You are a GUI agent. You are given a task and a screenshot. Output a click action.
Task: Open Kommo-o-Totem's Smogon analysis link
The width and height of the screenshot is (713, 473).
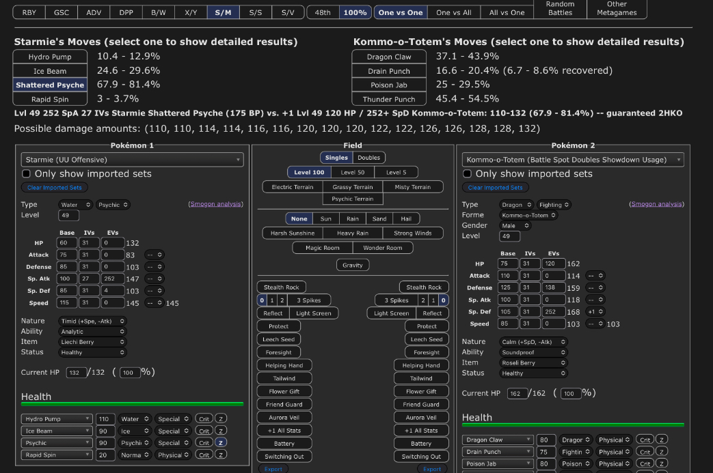[x=657, y=204]
